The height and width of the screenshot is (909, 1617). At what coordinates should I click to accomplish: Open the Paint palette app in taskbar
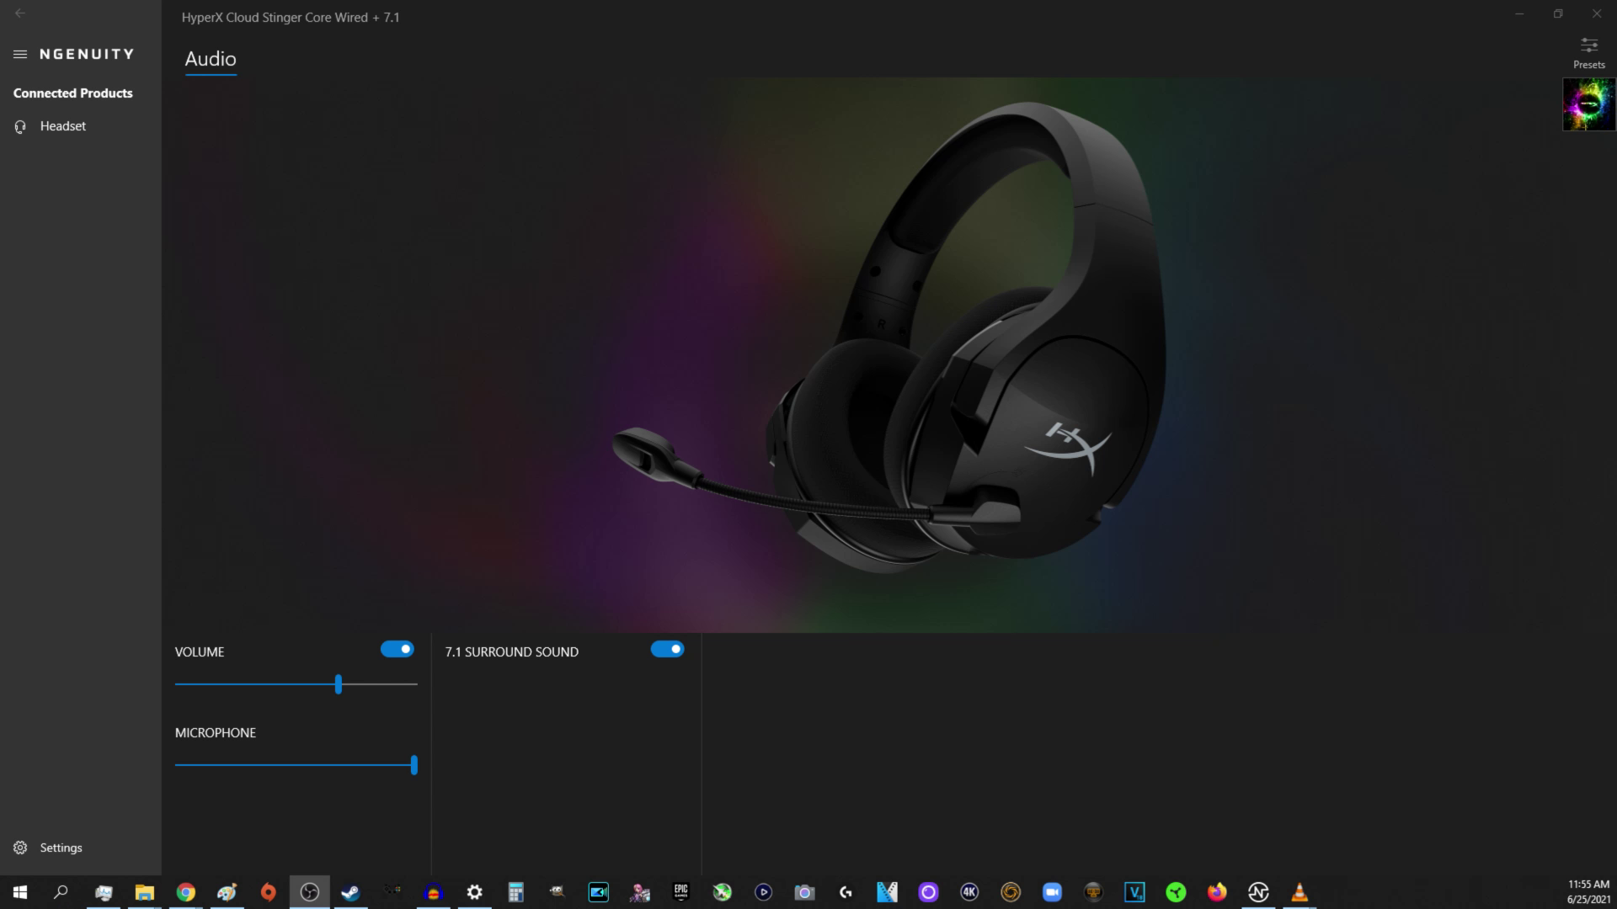click(x=227, y=892)
